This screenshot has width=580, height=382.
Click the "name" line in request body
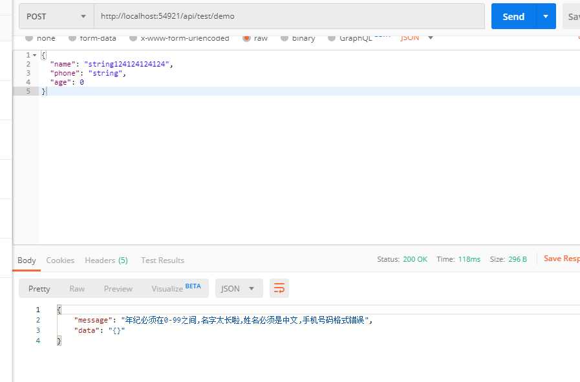(x=111, y=64)
